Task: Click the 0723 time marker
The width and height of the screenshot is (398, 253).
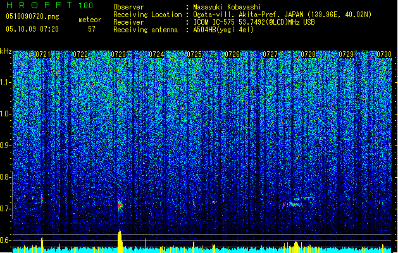Action: point(118,54)
